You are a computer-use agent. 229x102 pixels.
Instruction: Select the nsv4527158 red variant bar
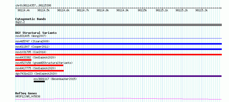[x=39, y=65]
